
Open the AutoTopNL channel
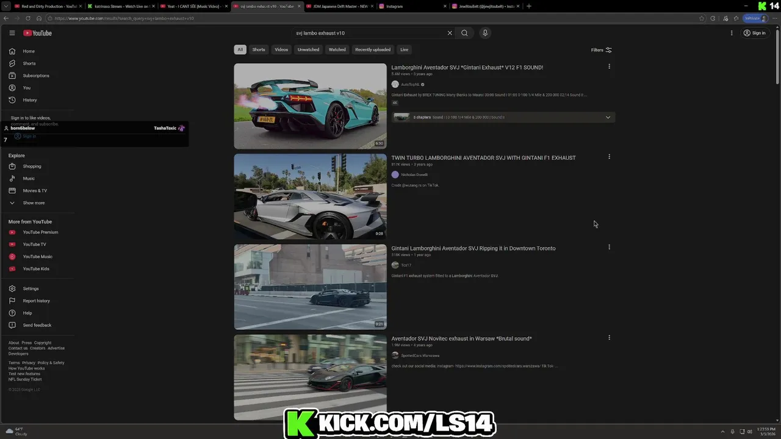(410, 84)
